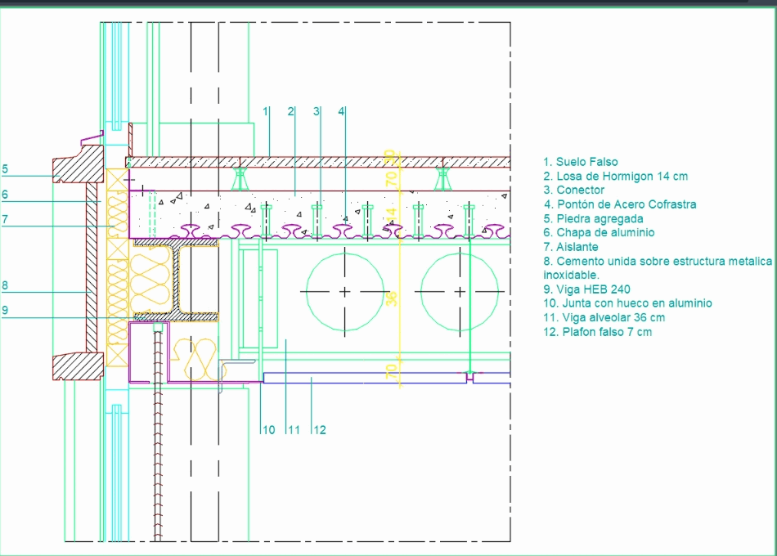Screen dimensions: 777x556
Task: Select the "5. Piedra agregada" legend entry
Action: click(x=594, y=218)
